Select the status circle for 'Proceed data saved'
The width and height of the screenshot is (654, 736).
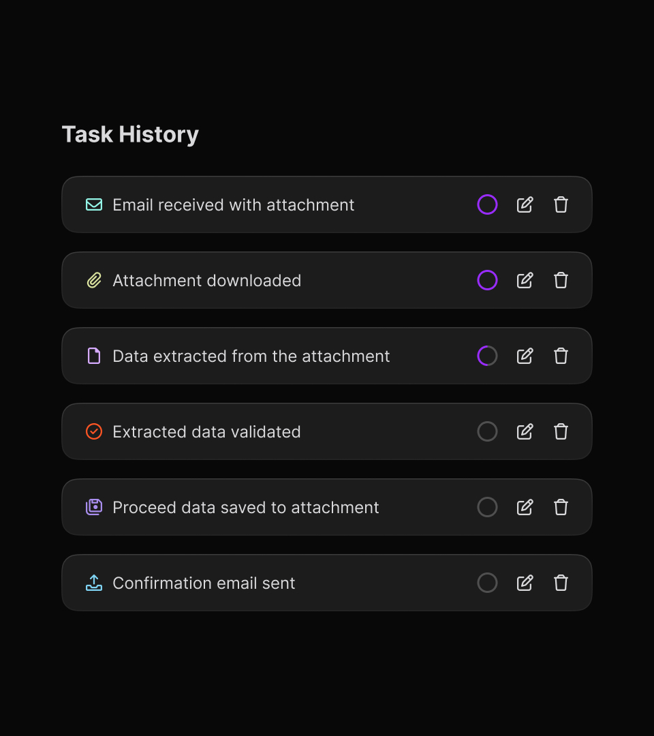[x=487, y=507]
